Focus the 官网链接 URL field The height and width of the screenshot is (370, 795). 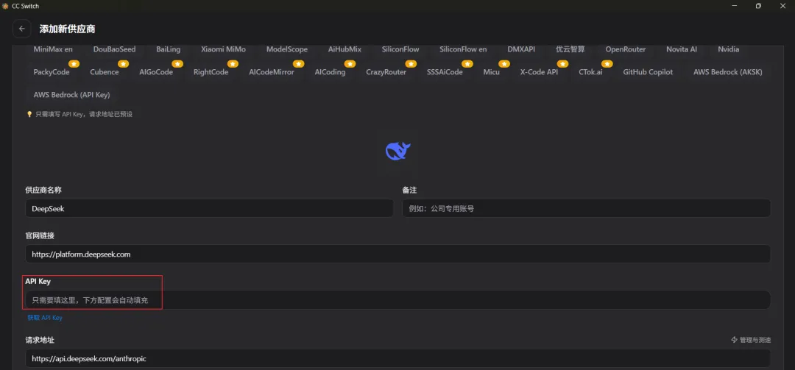coord(398,255)
